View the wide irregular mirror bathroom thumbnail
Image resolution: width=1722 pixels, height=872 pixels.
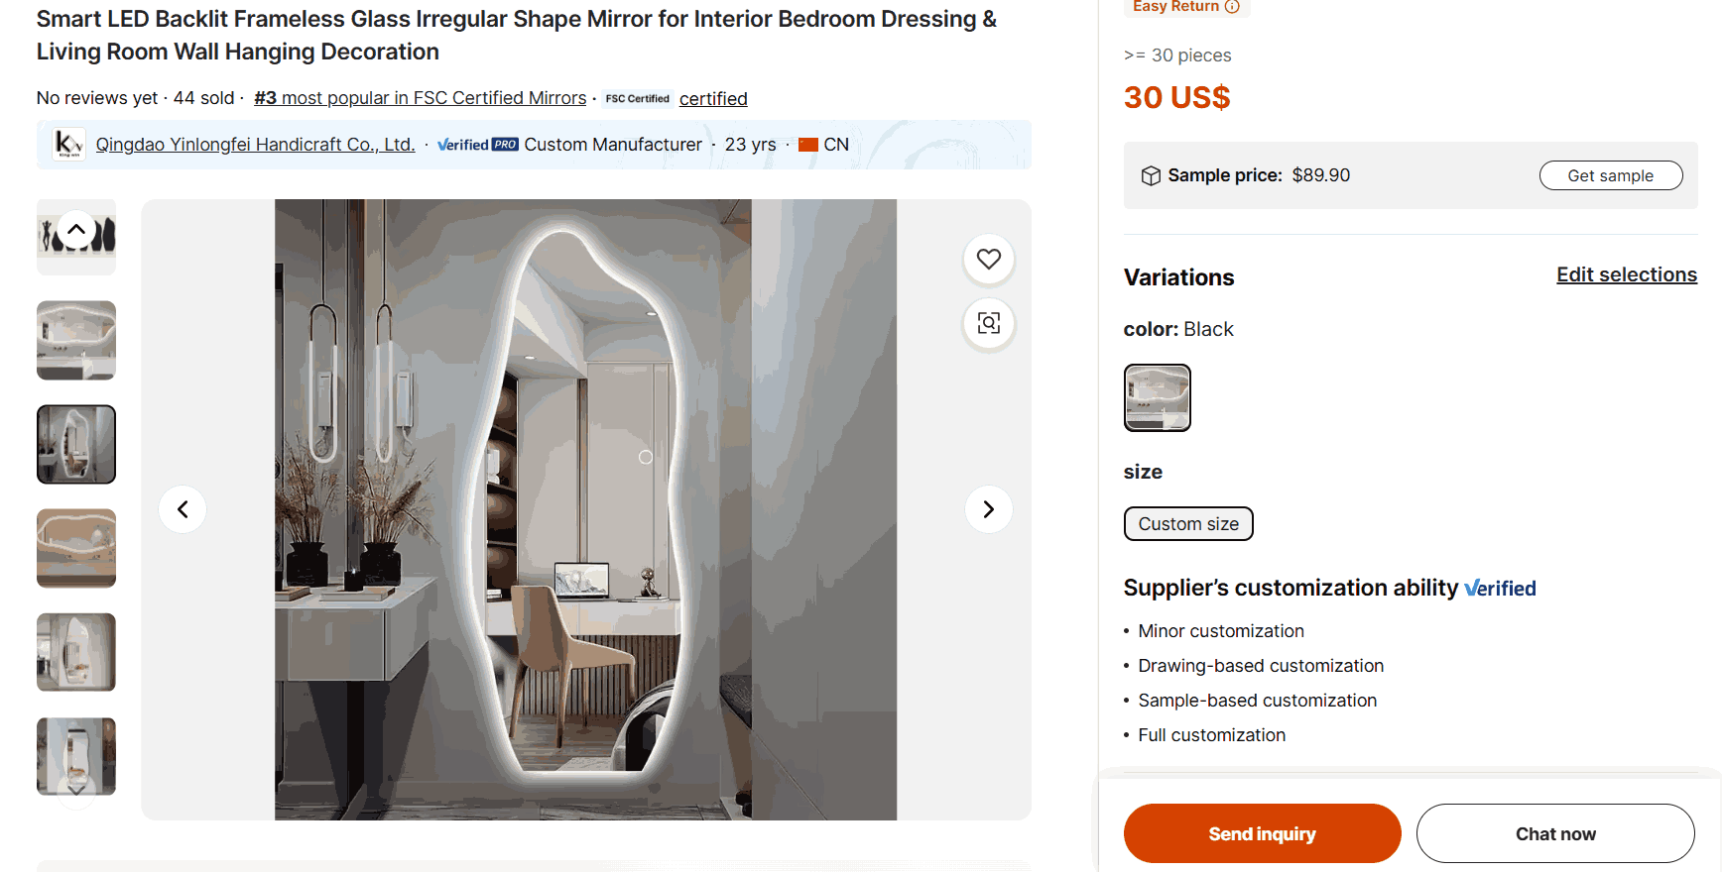(76, 340)
